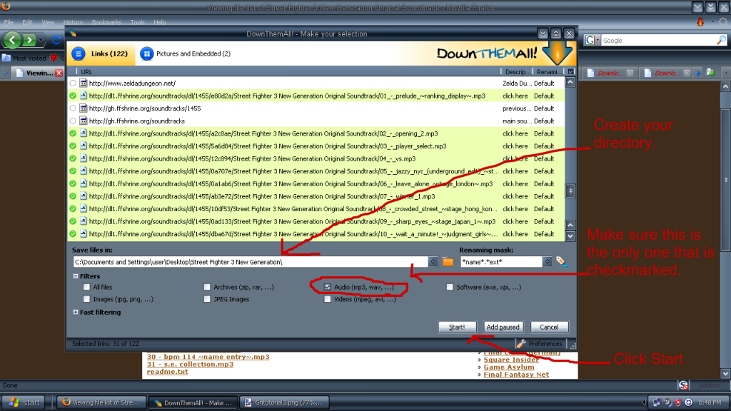
Task: Click the Google search engine icon
Action: tap(590, 41)
